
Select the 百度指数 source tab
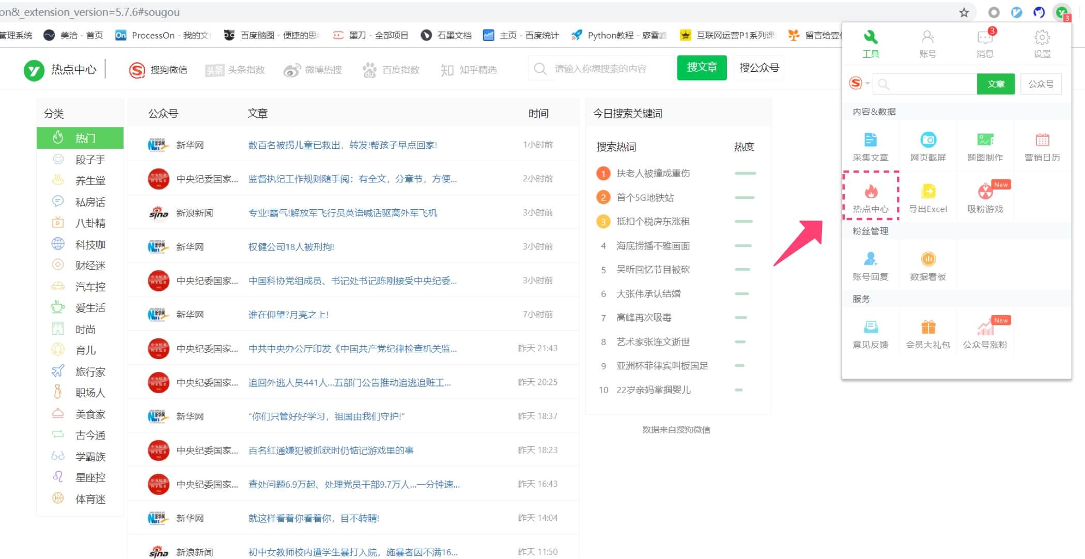point(391,70)
